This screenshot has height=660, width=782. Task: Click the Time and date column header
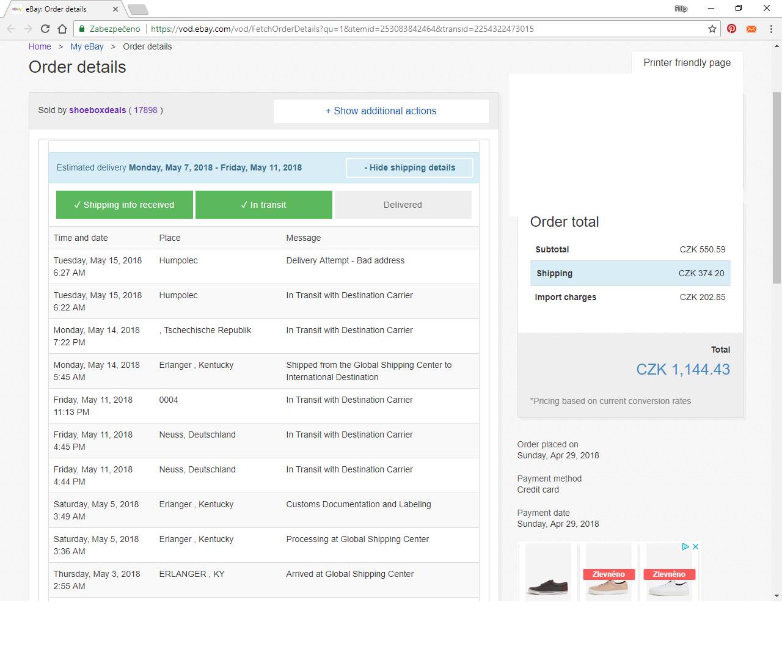pos(81,238)
